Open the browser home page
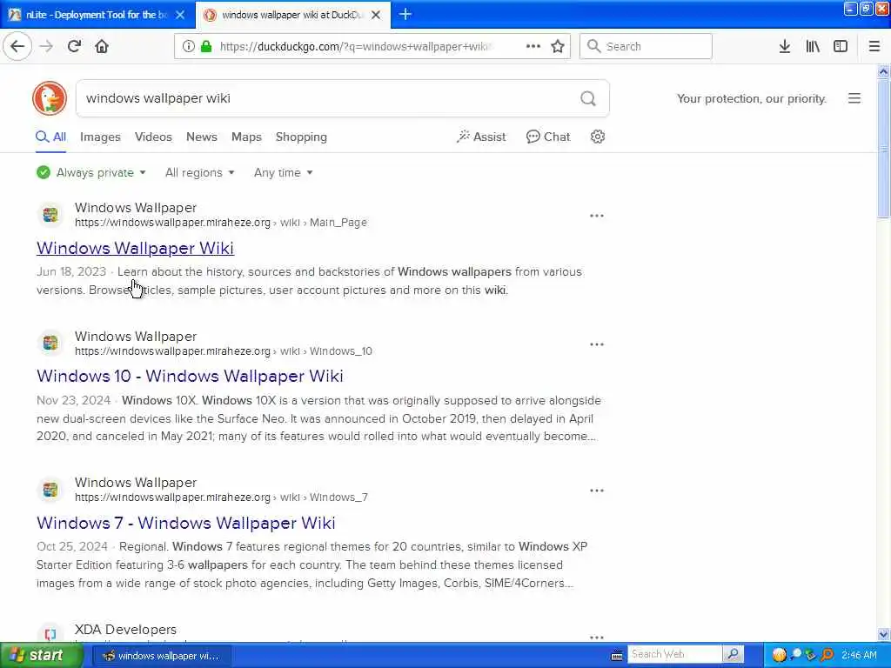The width and height of the screenshot is (891, 668). pyautogui.click(x=102, y=46)
